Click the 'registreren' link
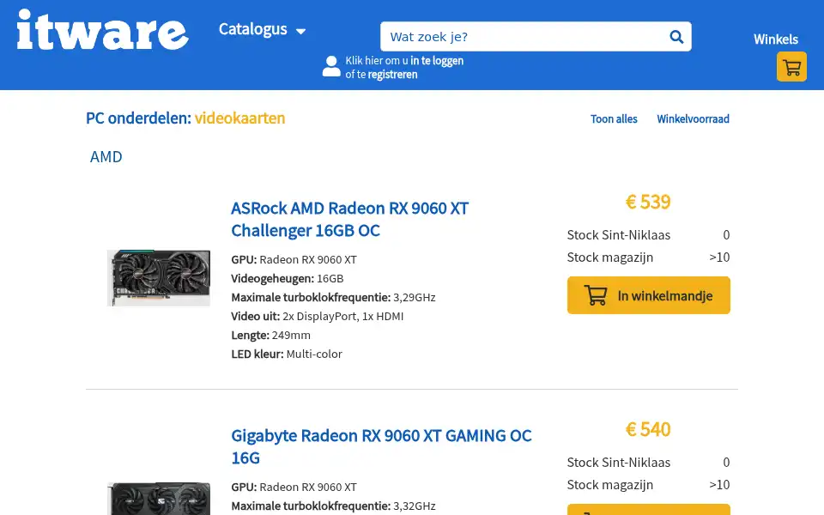Screen dimensions: 824x515 click(392, 75)
